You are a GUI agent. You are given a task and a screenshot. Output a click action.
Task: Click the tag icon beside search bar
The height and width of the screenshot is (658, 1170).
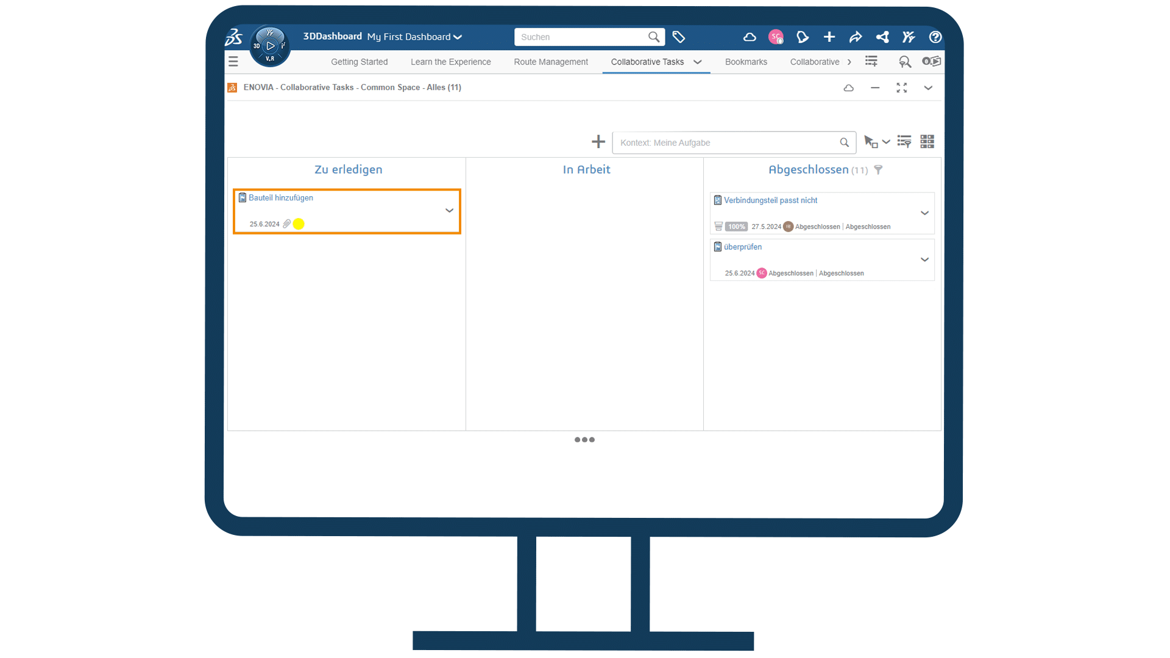tap(678, 37)
